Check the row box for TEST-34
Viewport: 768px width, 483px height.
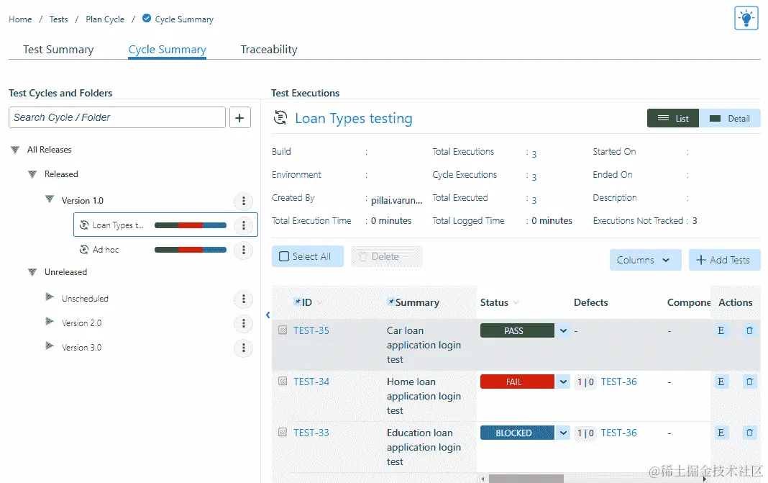tap(283, 381)
